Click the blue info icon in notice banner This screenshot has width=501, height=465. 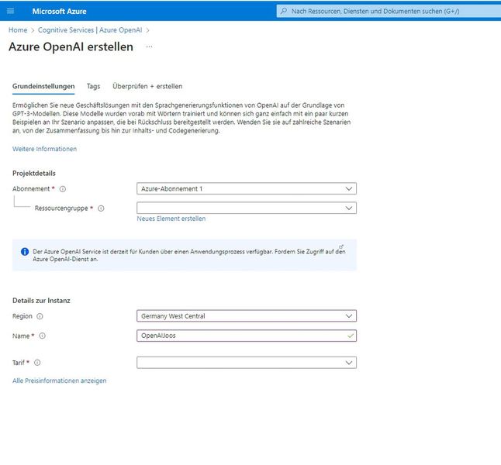point(25,252)
